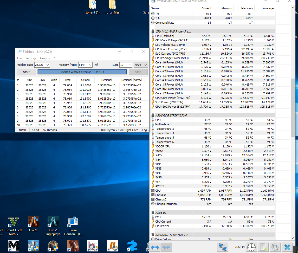Click the Maximum column header in HWiNFO
The width and height of the screenshot is (298, 253).
click(244, 8)
